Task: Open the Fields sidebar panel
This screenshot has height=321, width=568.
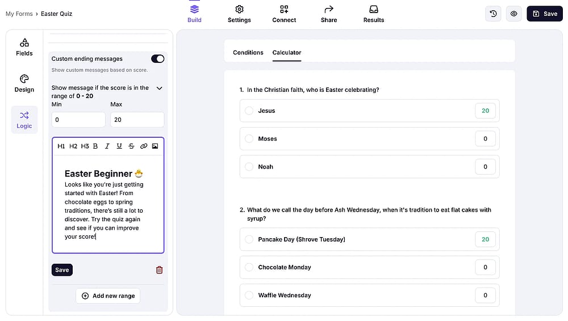Action: [x=24, y=48]
